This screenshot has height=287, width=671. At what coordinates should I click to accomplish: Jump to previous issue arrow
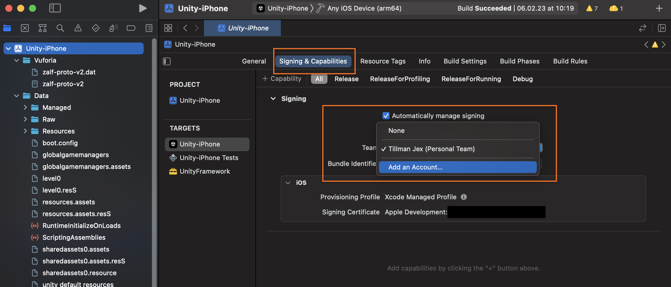(646, 45)
